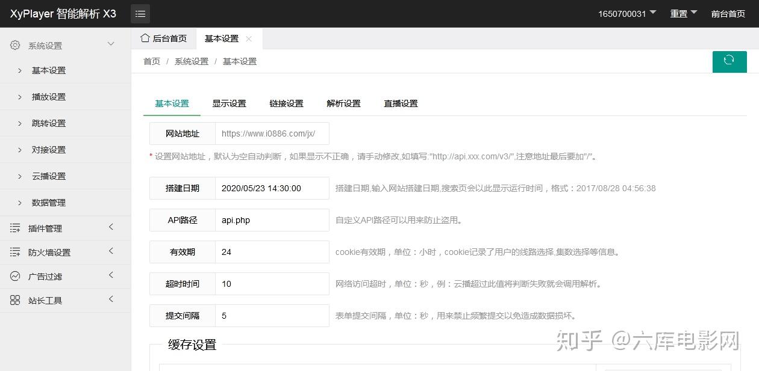Click the 超时时间 field label

pos(183,284)
